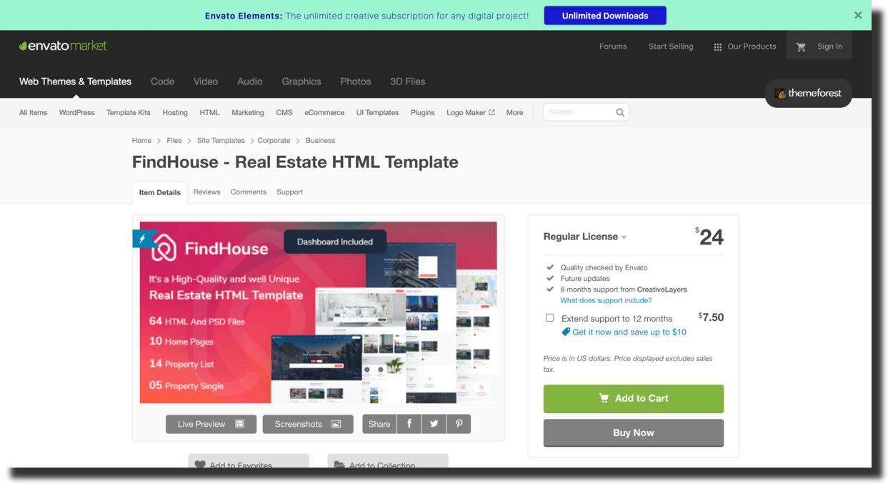The image size is (888, 484).
Task: Open the Plugins subcategory
Action: pyautogui.click(x=423, y=112)
